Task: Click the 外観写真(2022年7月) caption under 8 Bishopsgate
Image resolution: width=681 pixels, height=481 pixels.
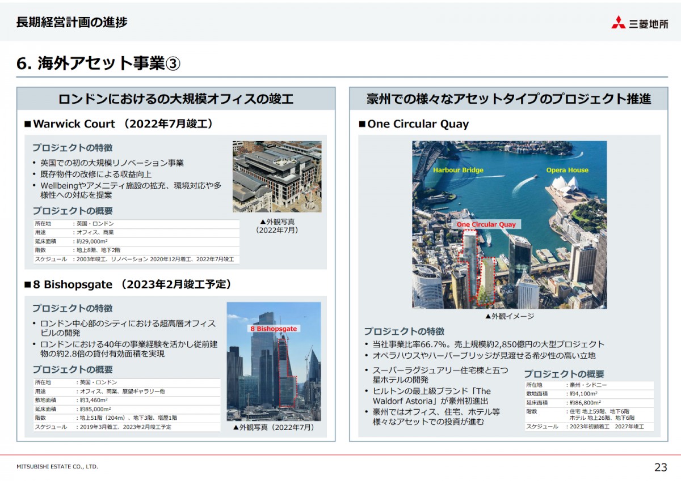Action: (274, 428)
